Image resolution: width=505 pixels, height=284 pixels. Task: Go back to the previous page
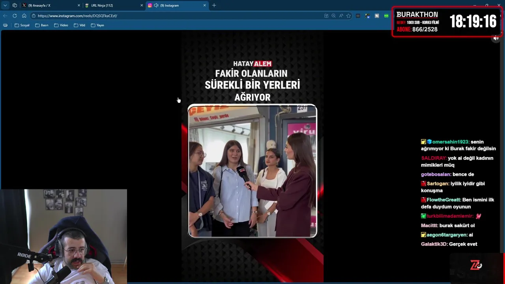click(x=5, y=16)
